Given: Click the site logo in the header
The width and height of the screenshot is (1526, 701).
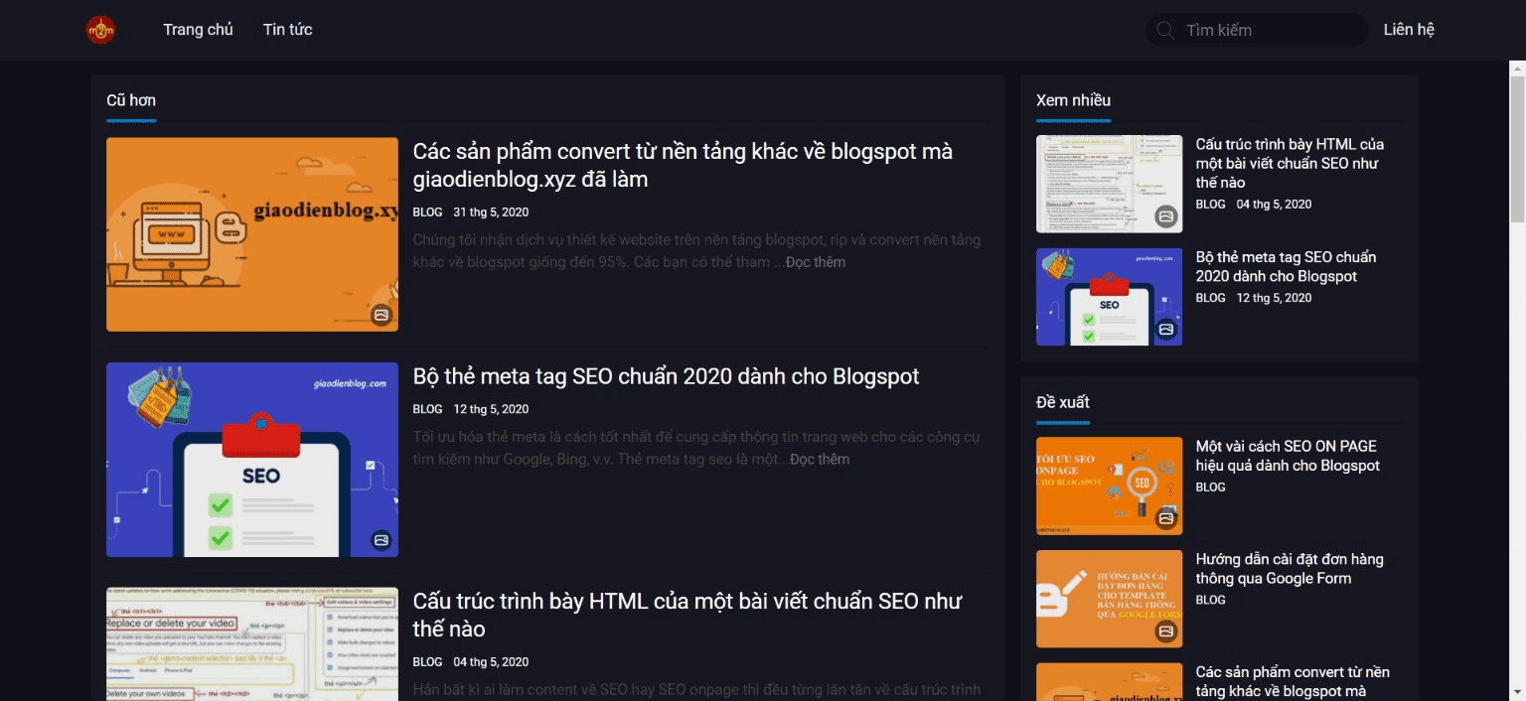Looking at the screenshot, I should [100, 30].
